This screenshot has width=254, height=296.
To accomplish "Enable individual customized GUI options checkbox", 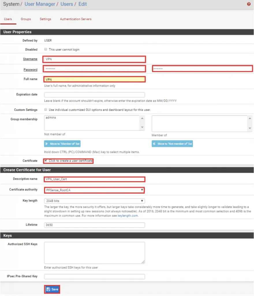I will (46, 110).
